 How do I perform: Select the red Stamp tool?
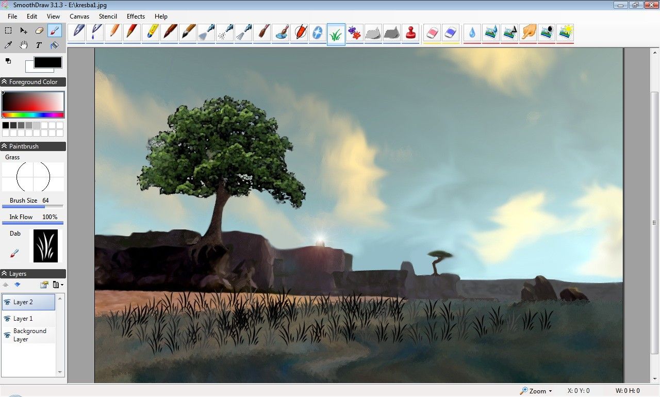[x=410, y=32]
